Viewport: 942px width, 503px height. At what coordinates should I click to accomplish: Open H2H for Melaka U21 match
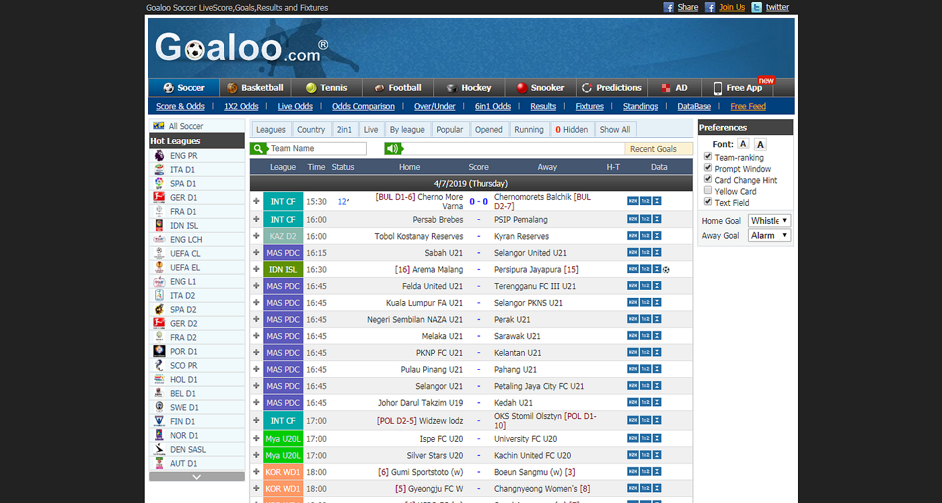coord(632,336)
